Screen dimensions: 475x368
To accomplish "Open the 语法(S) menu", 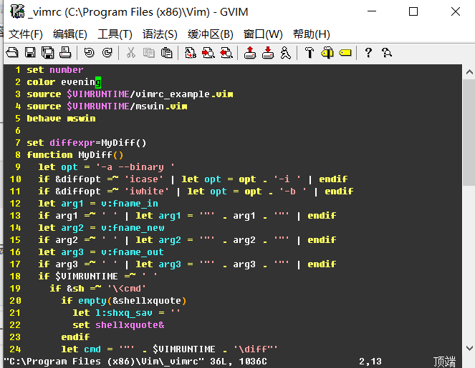I will (160, 34).
